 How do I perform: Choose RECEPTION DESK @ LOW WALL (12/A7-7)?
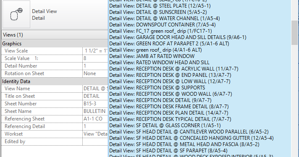tap(170, 81)
